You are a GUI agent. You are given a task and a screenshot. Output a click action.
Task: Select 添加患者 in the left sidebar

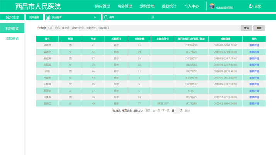[12, 39]
